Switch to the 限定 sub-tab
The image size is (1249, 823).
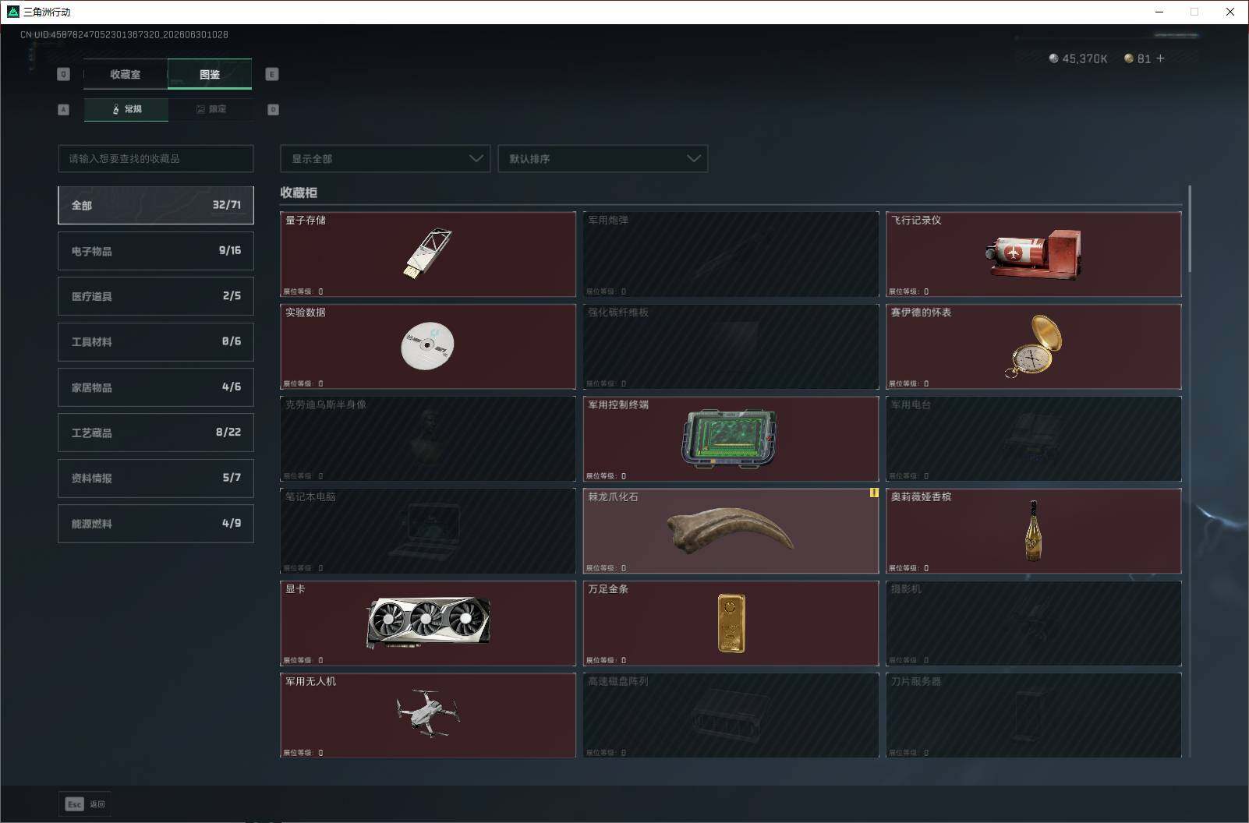coord(211,109)
